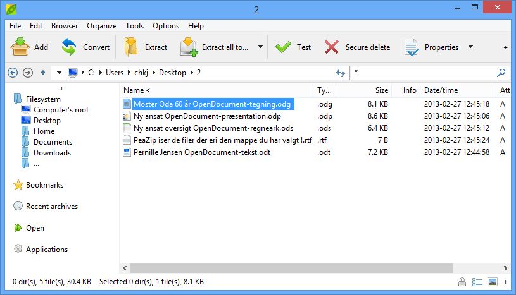This screenshot has height=295, width=516.
Task: Sort by the Ty... type column header
Action: pyautogui.click(x=324, y=90)
